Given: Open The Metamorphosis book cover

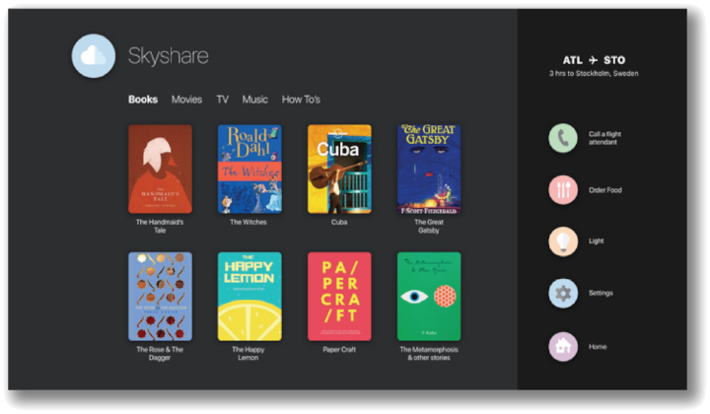Looking at the screenshot, I should [429, 297].
